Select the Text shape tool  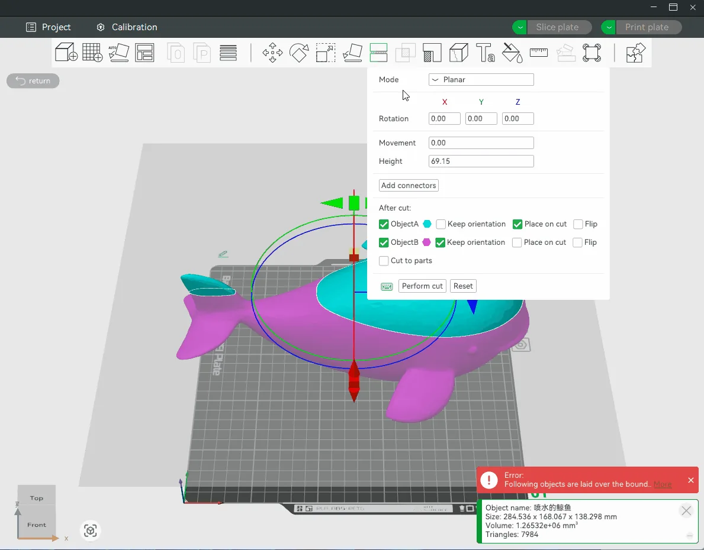(x=486, y=53)
